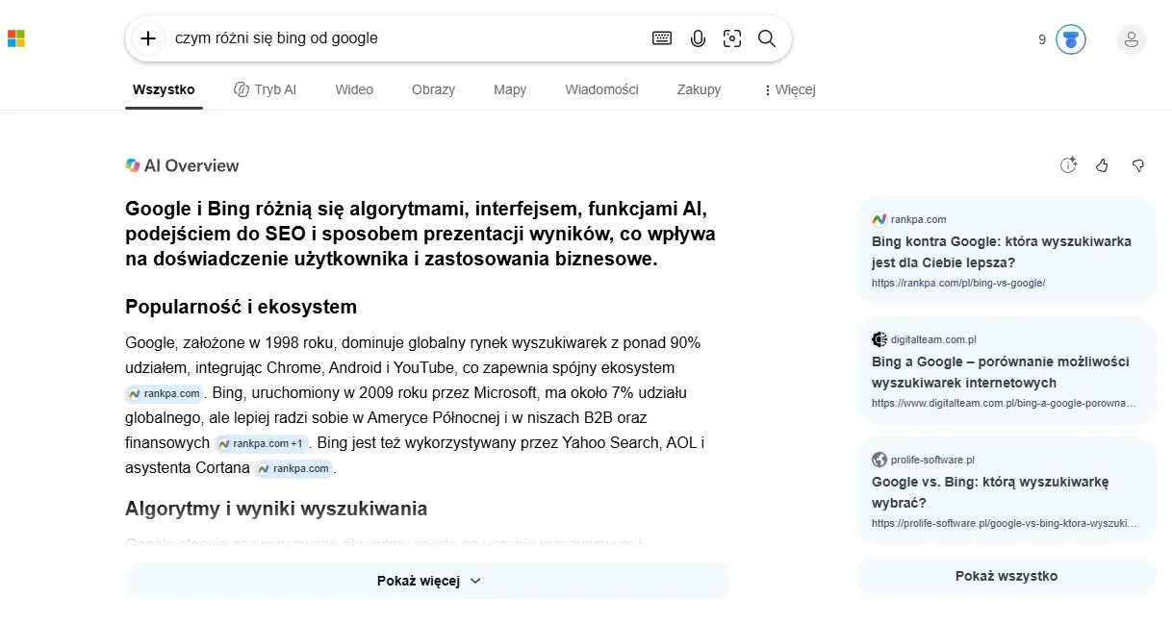Click the AI Overview title text
Screen dimensions: 1172x623
pos(191,165)
